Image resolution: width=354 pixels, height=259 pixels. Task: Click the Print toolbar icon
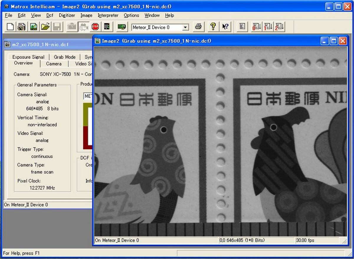(x=199, y=27)
